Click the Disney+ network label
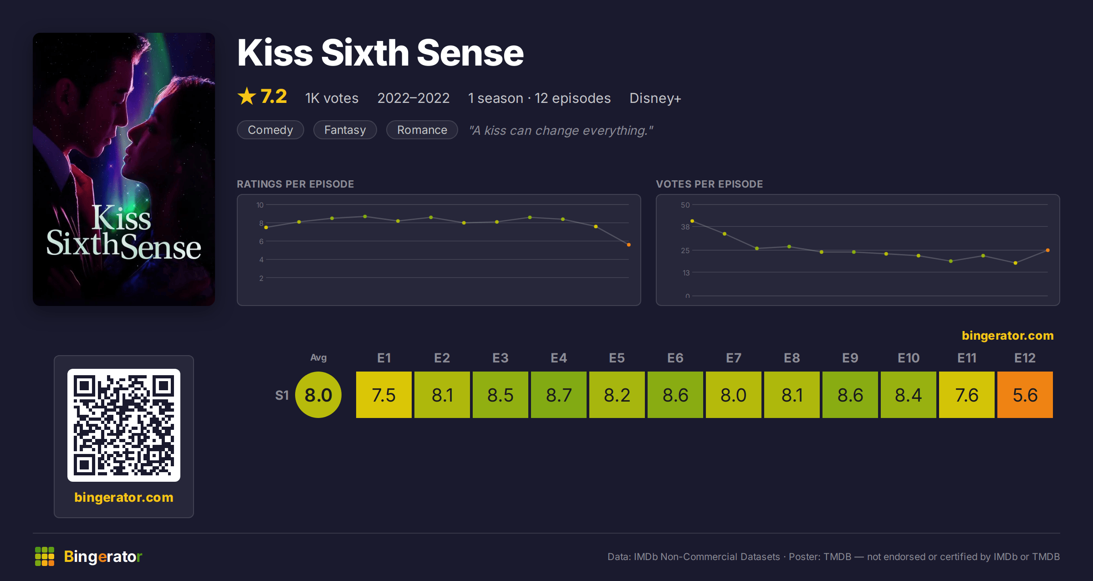This screenshot has height=581, width=1093. (655, 98)
